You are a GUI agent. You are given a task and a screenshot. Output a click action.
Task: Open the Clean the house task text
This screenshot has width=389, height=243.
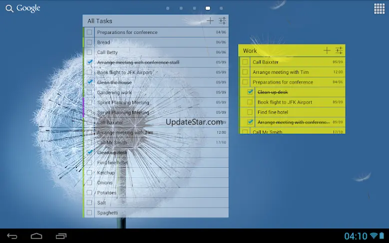pyautogui.click(x=114, y=82)
